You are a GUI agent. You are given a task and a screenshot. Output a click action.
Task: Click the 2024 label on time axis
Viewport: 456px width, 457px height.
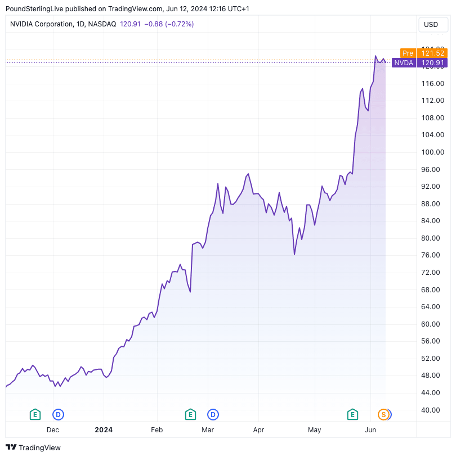pyautogui.click(x=104, y=430)
